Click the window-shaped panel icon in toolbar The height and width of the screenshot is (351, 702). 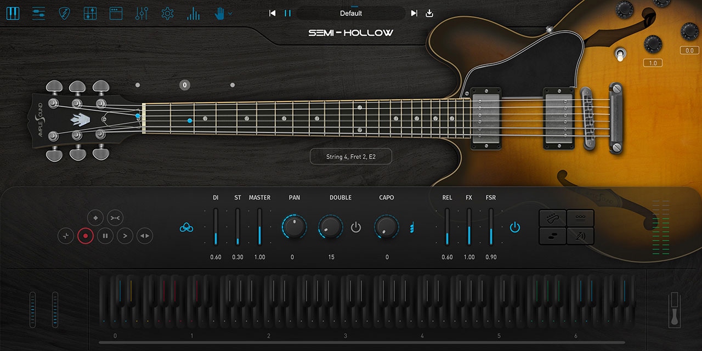pos(116,14)
